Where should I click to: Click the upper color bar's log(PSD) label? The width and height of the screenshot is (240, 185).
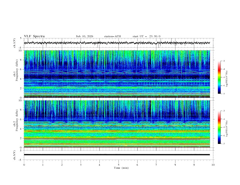(x=227, y=79)
